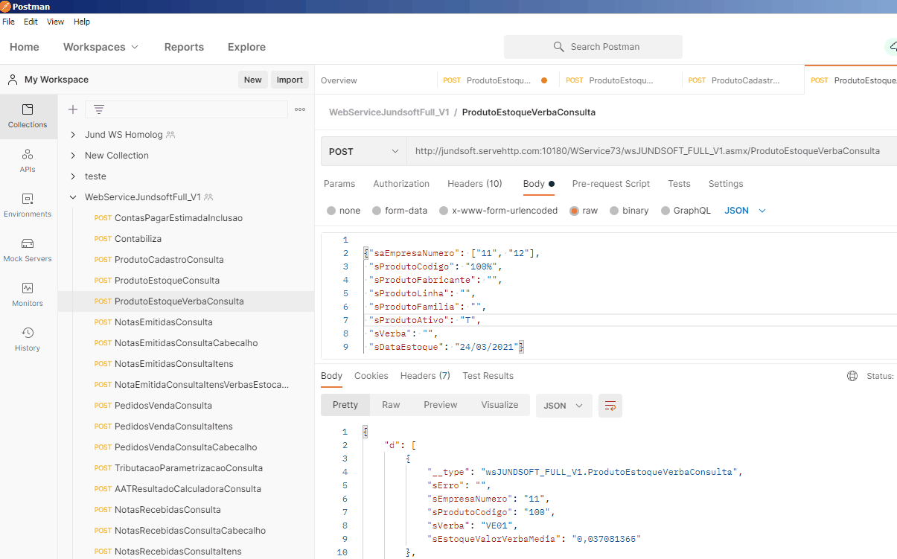897x559 pixels.
Task: Select the form-data body radio option
Action: (377, 211)
